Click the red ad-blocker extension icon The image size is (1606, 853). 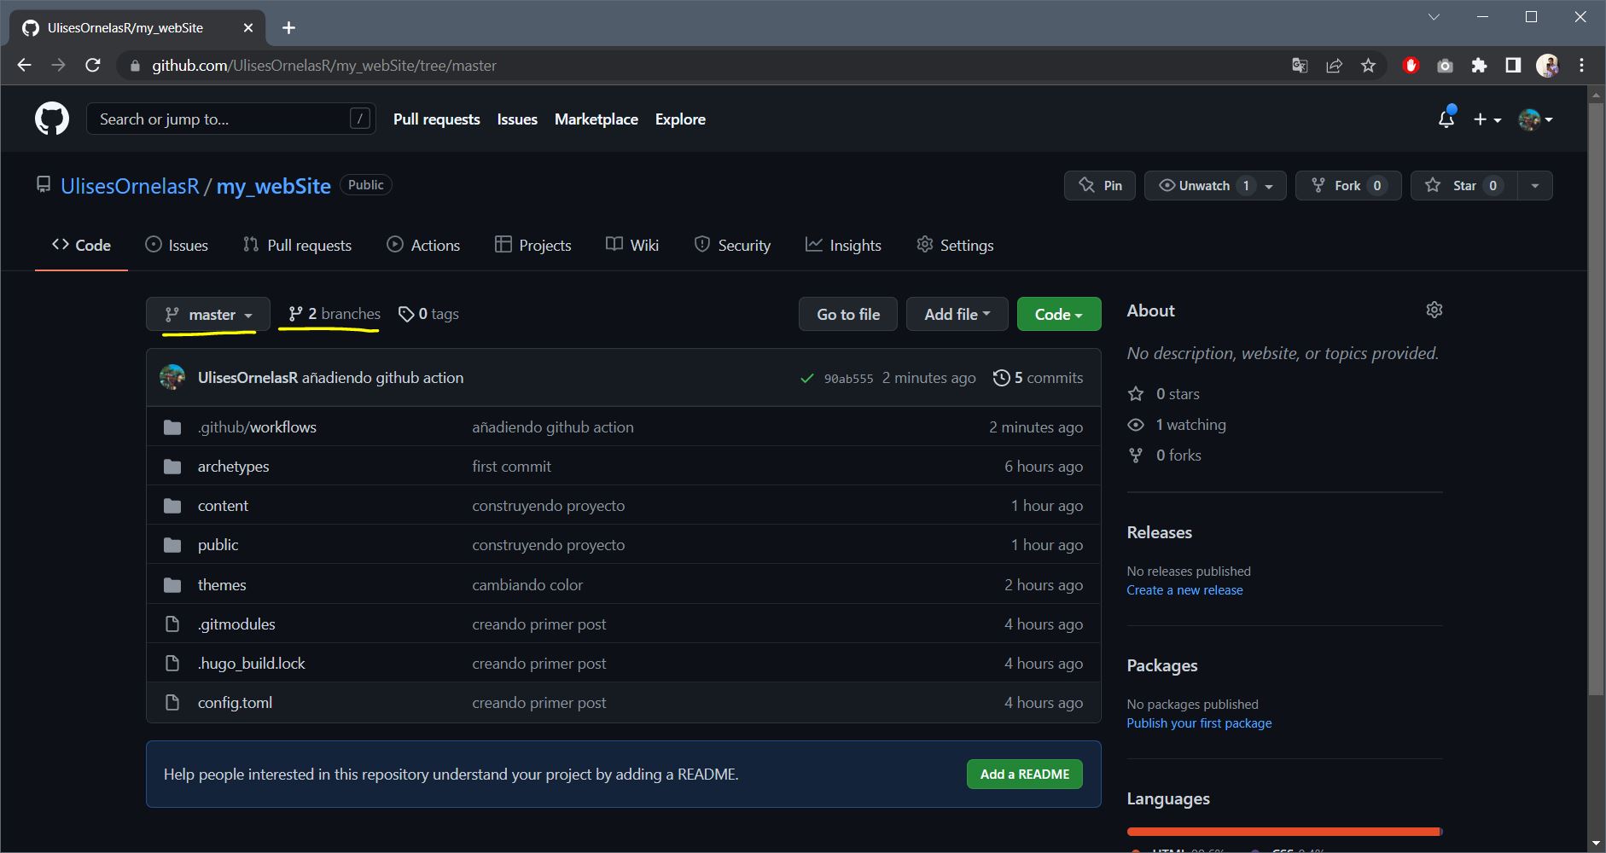pos(1411,66)
